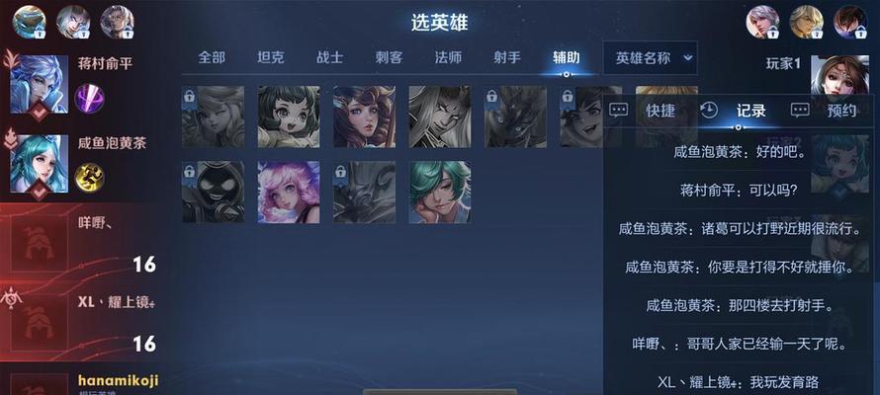Tap the chat bubble icon beside 快捷
Screen dimensions: 880x395
[x=618, y=110]
